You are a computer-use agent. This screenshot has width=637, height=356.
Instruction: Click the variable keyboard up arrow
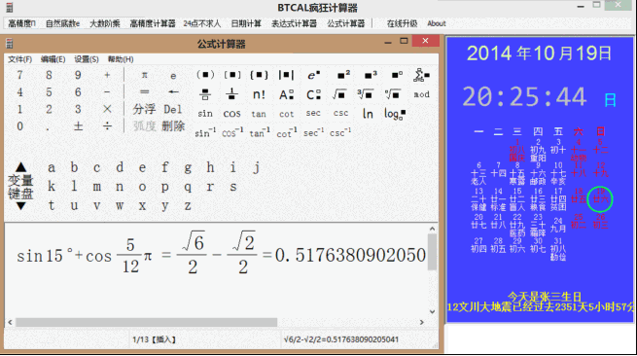coord(20,166)
